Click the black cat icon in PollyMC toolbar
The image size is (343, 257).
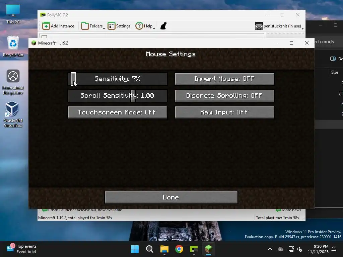coord(163,26)
